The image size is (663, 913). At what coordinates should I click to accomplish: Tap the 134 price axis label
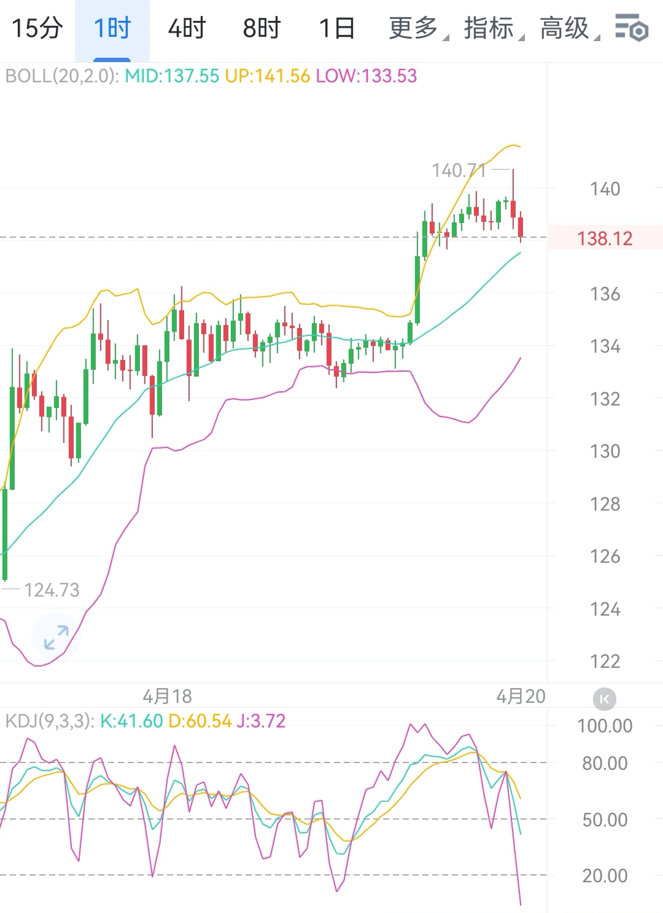(x=605, y=347)
